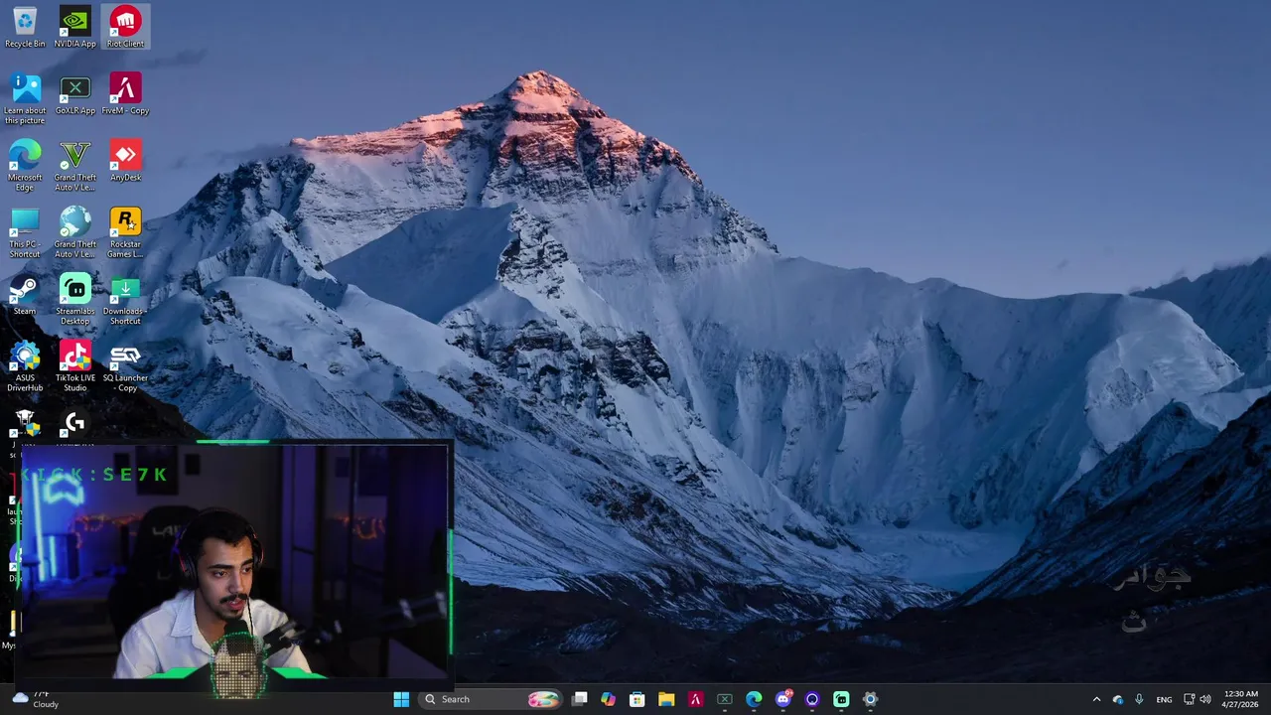Open the This PC - Shortcut icon
This screenshot has height=715, width=1271.
pos(25,232)
